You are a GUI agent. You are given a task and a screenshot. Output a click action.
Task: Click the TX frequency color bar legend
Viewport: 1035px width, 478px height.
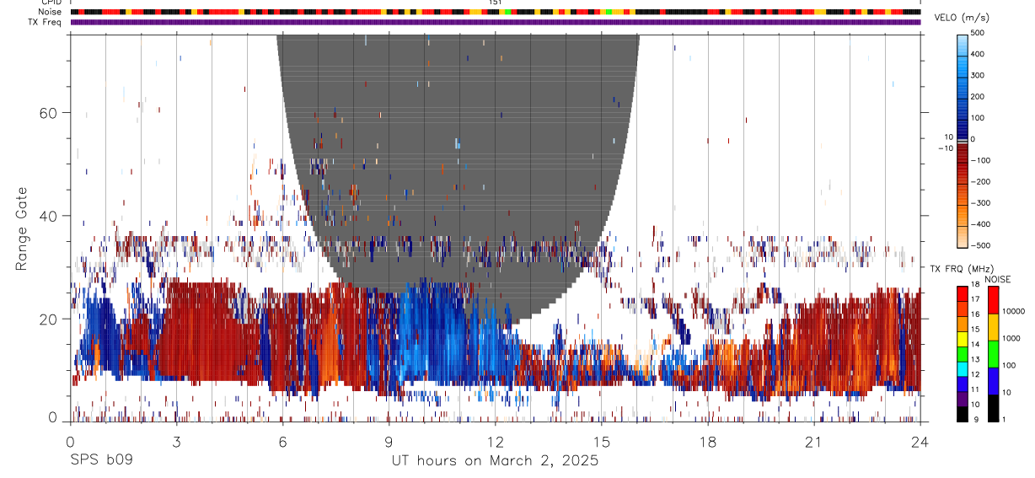(x=963, y=354)
